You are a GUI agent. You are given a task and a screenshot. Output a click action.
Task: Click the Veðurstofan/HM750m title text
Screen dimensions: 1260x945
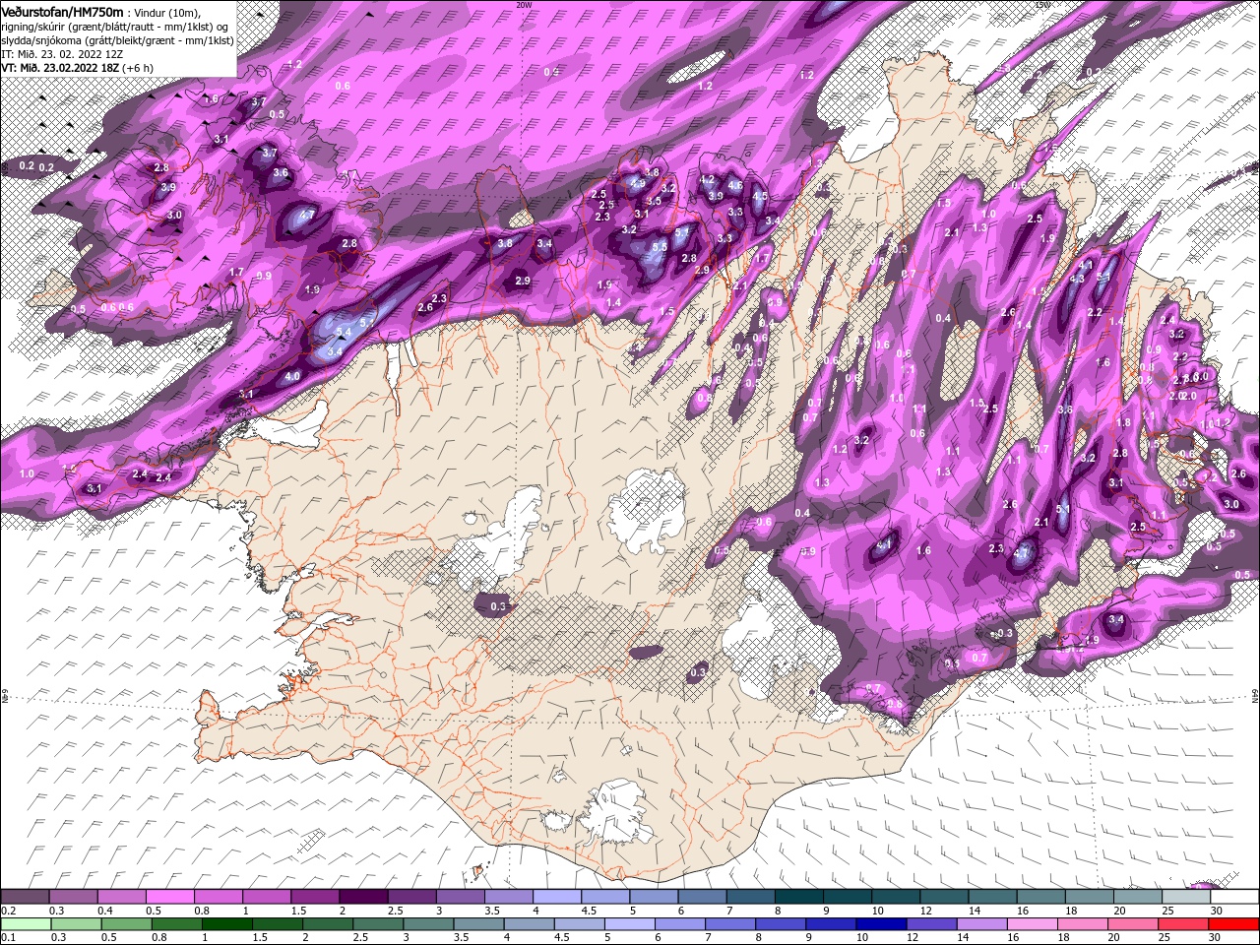62,11
